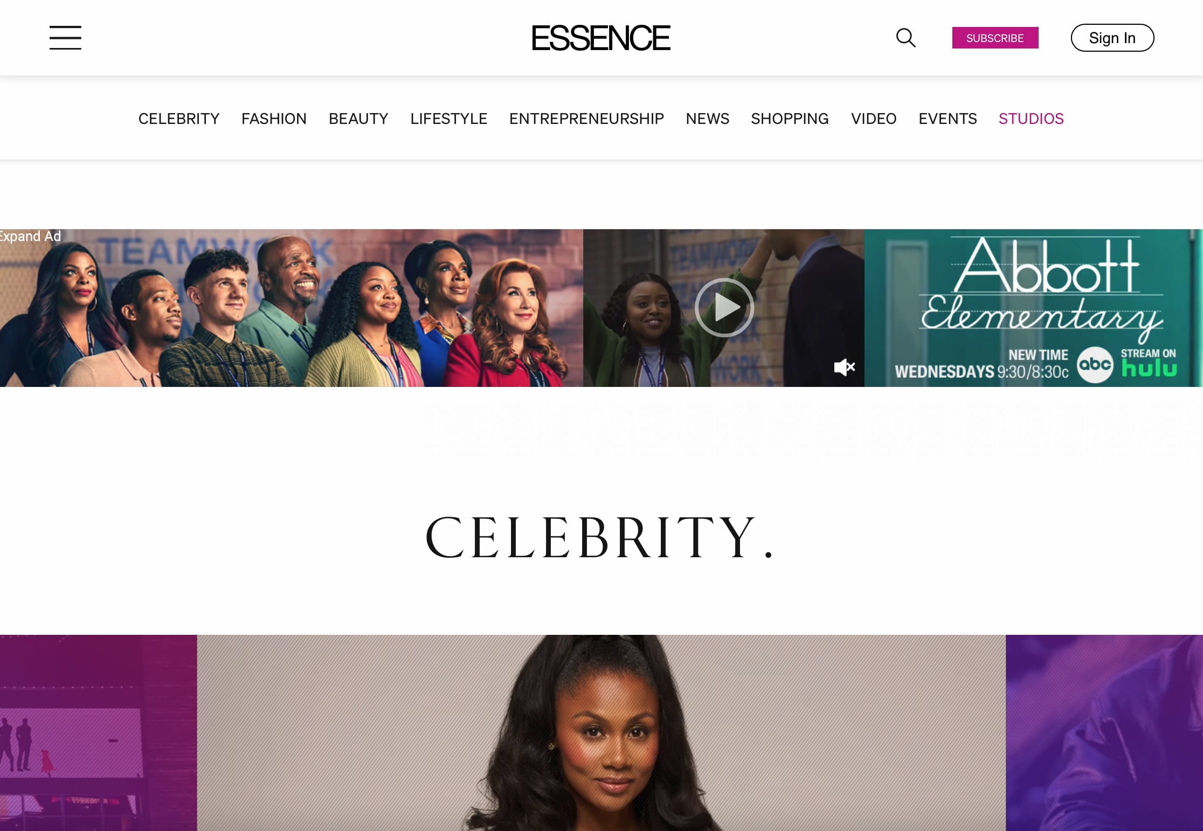
Task: Play the Abbott Elementary video ad
Action: (724, 308)
